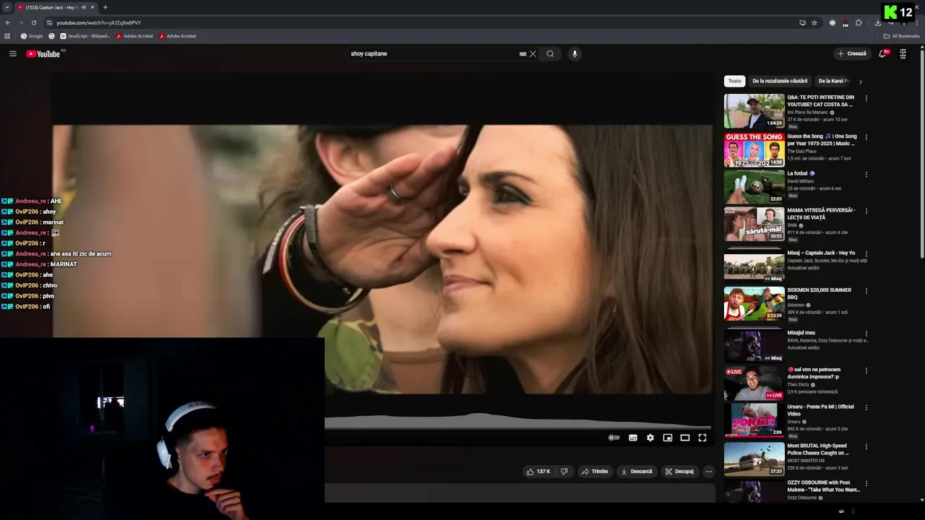
Task: Open the SIDEMEN $20,000 SUMMER BBQ title
Action: point(819,293)
